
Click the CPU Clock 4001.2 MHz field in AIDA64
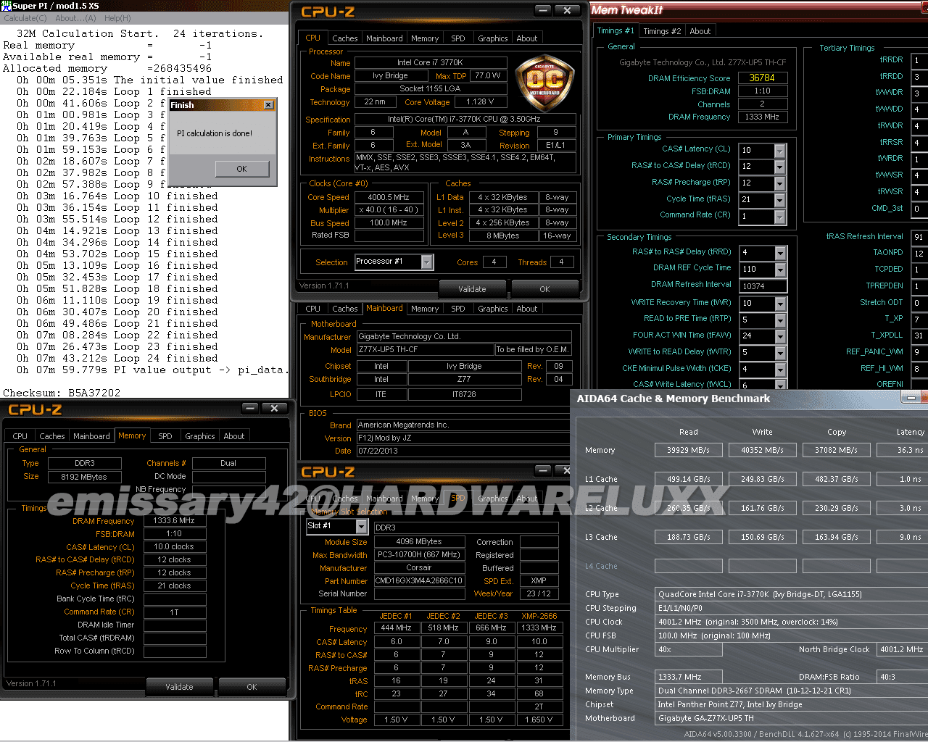791,622
